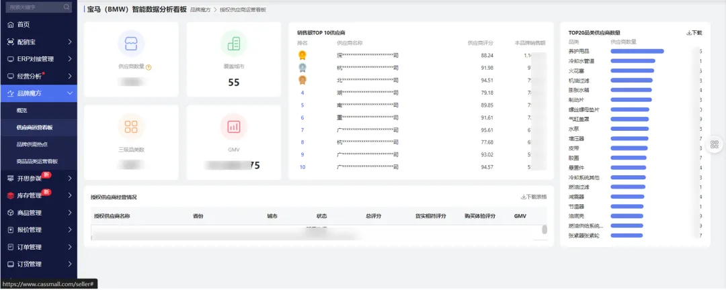Click the 覆盖城市 building icon
This screenshot has height=290, width=726.
(234, 44)
